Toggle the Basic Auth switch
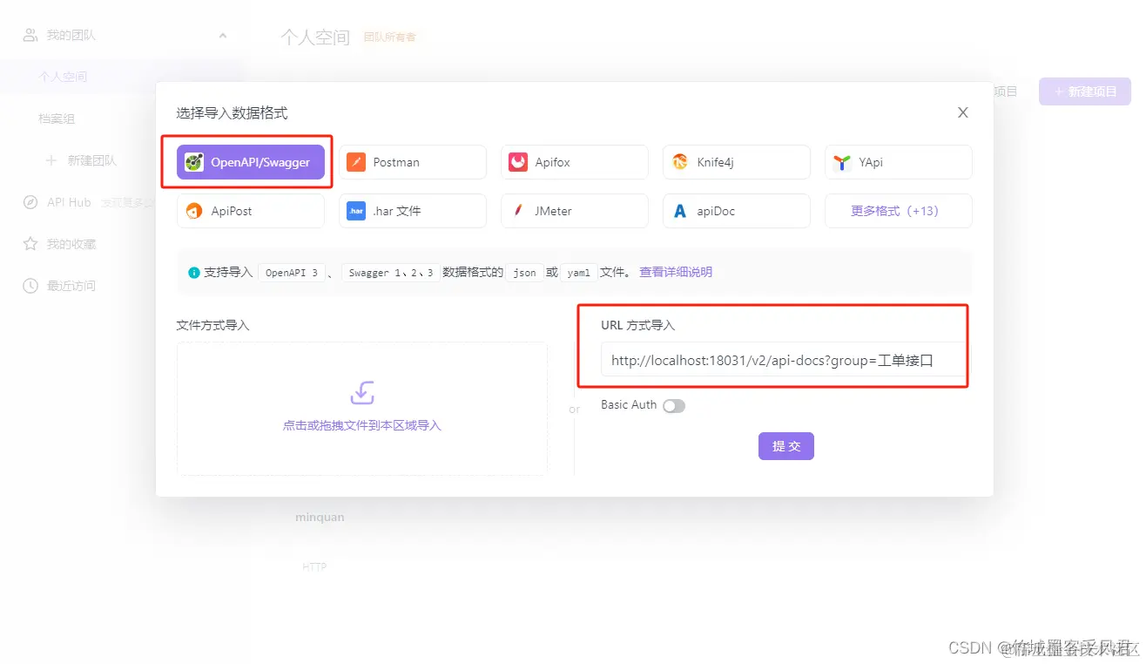 coord(674,405)
